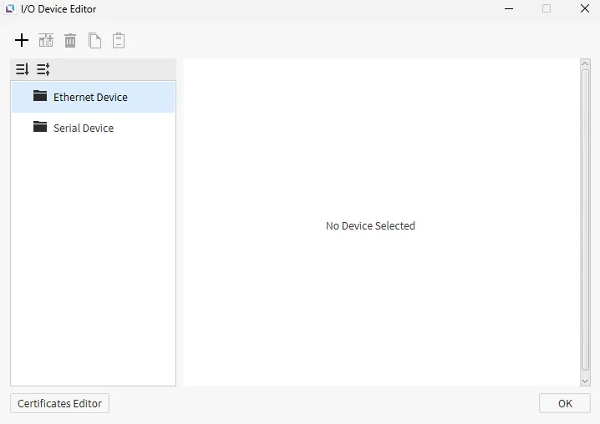This screenshot has width=600, height=424.
Task: Click the vertical scrollbar in the details panel
Action: [x=585, y=217]
